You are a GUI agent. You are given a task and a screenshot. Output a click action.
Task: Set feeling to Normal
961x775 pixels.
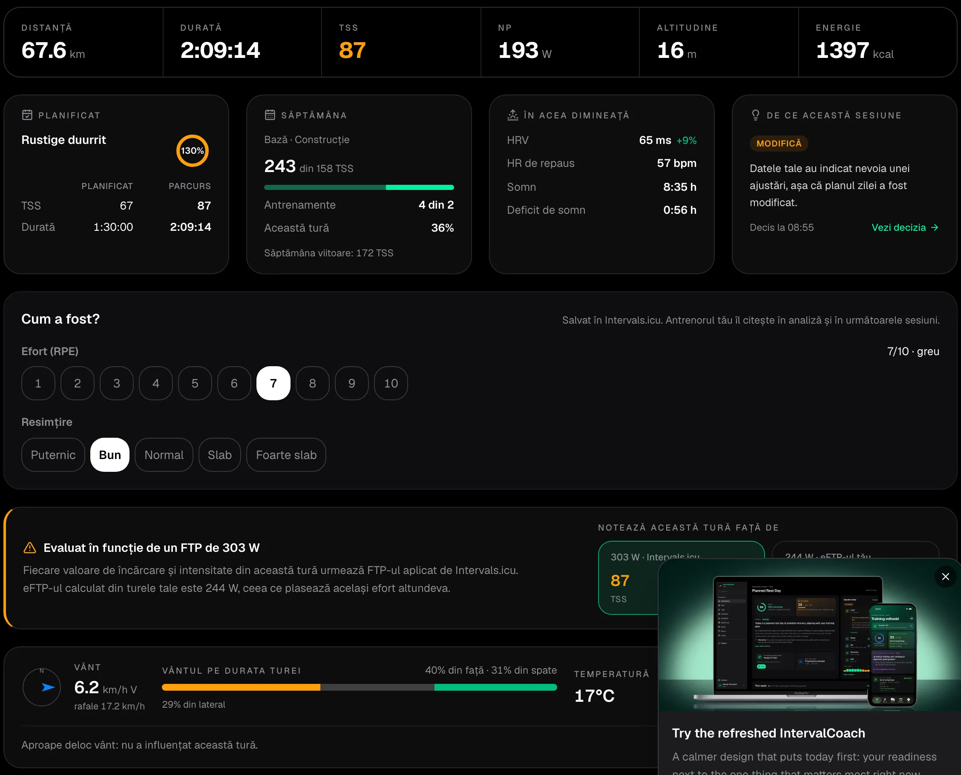point(164,454)
